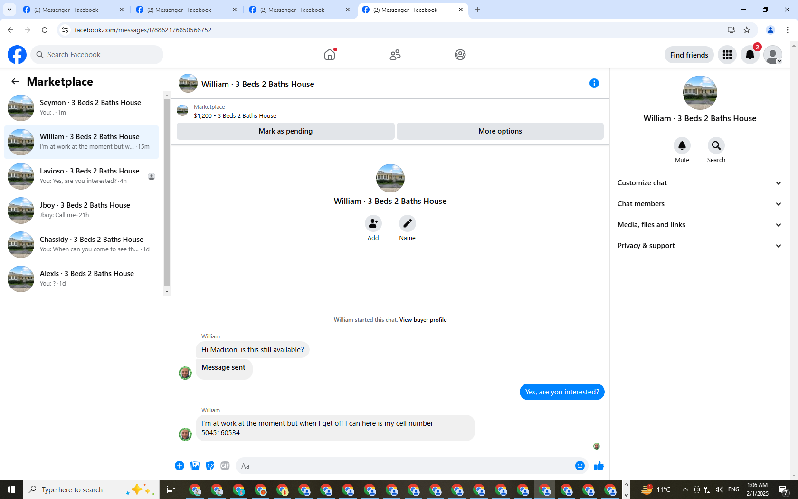Choose a GIF
The width and height of the screenshot is (798, 499).
point(225,466)
